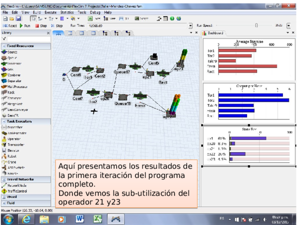This screenshot has width=300, height=225.
Task: Pick the Robot object in Library
Action: tap(9, 156)
